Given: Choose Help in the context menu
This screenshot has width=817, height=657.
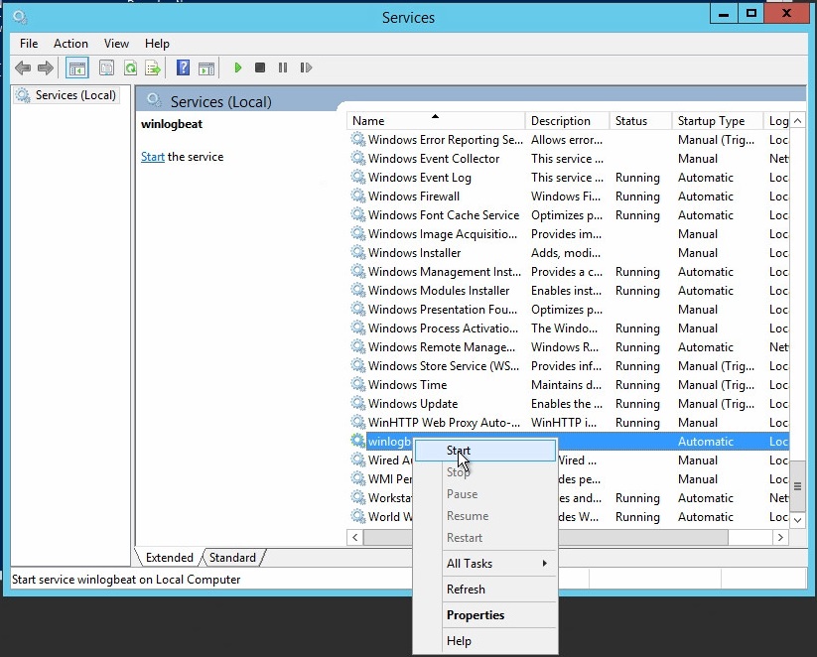Looking at the screenshot, I should [485, 641].
